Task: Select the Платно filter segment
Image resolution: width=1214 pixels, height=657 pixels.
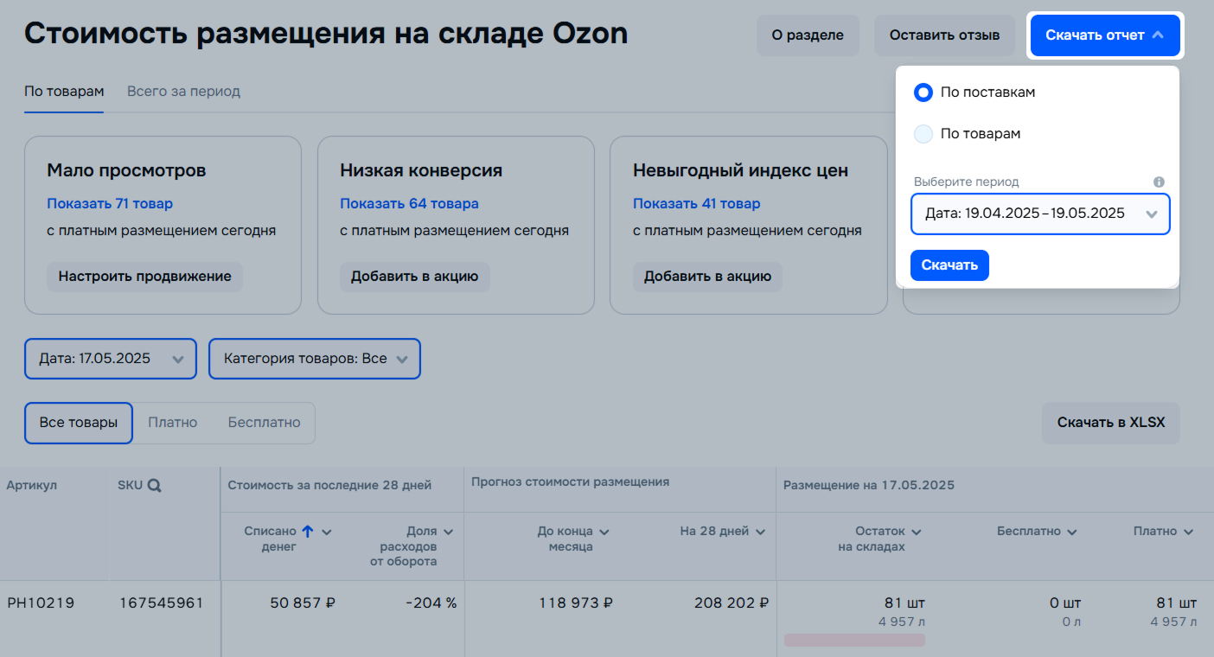Action: click(173, 423)
